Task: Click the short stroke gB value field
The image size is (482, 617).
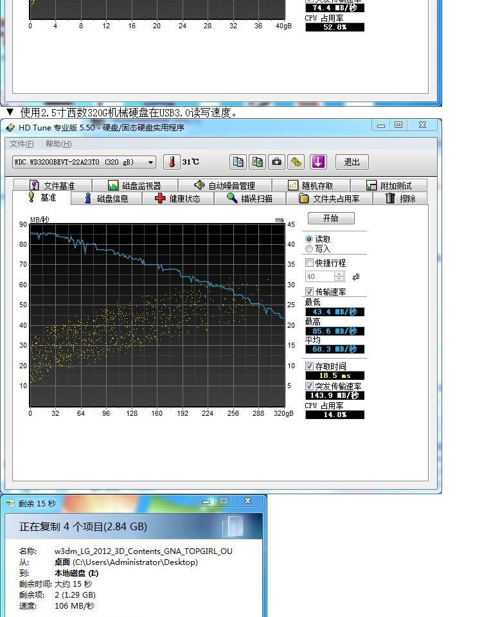Action: 320,276
